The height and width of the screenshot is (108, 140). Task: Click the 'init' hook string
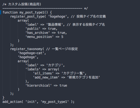tap(31, 102)
